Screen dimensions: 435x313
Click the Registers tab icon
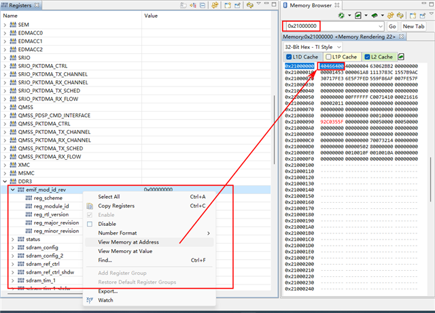pos(5,5)
